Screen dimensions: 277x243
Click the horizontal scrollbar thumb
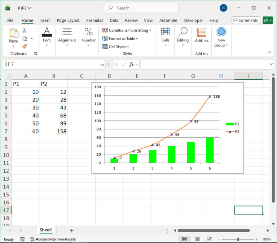pos(214,230)
